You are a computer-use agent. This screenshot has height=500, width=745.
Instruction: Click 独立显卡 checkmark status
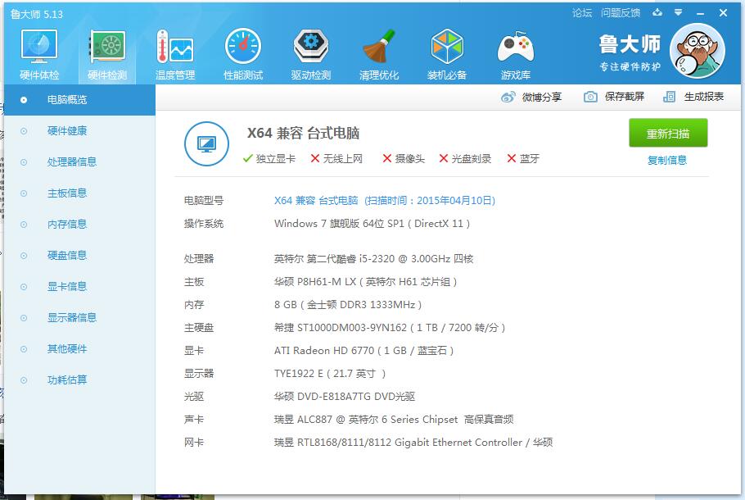tap(269, 158)
